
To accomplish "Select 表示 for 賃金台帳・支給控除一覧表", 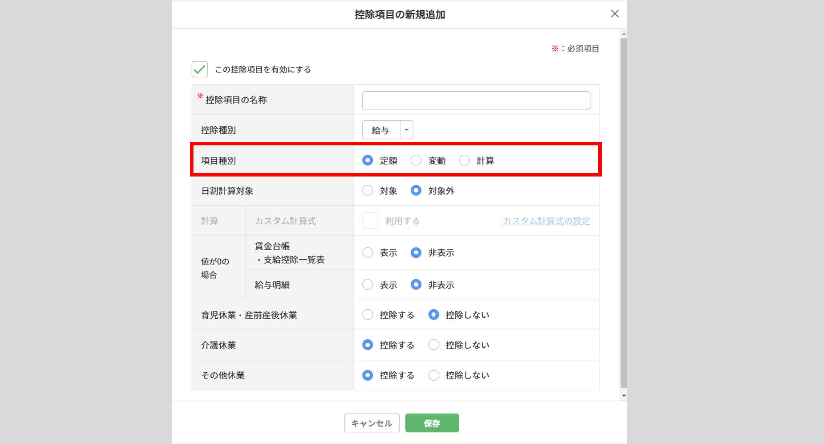I will [368, 253].
